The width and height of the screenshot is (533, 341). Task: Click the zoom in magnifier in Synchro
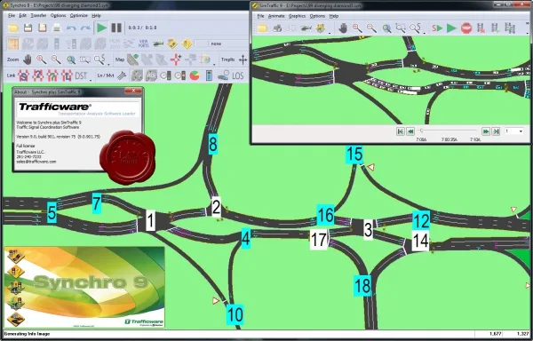pyautogui.click(x=42, y=59)
